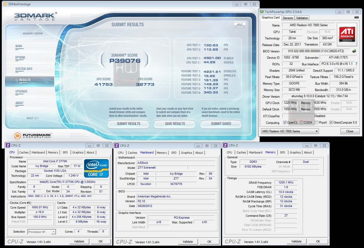Click the BIOS save chip icon in GPU-Z

point(354,51)
